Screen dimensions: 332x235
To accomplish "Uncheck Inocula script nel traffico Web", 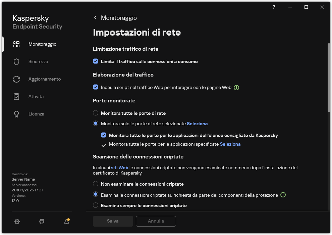I will [x=96, y=88].
